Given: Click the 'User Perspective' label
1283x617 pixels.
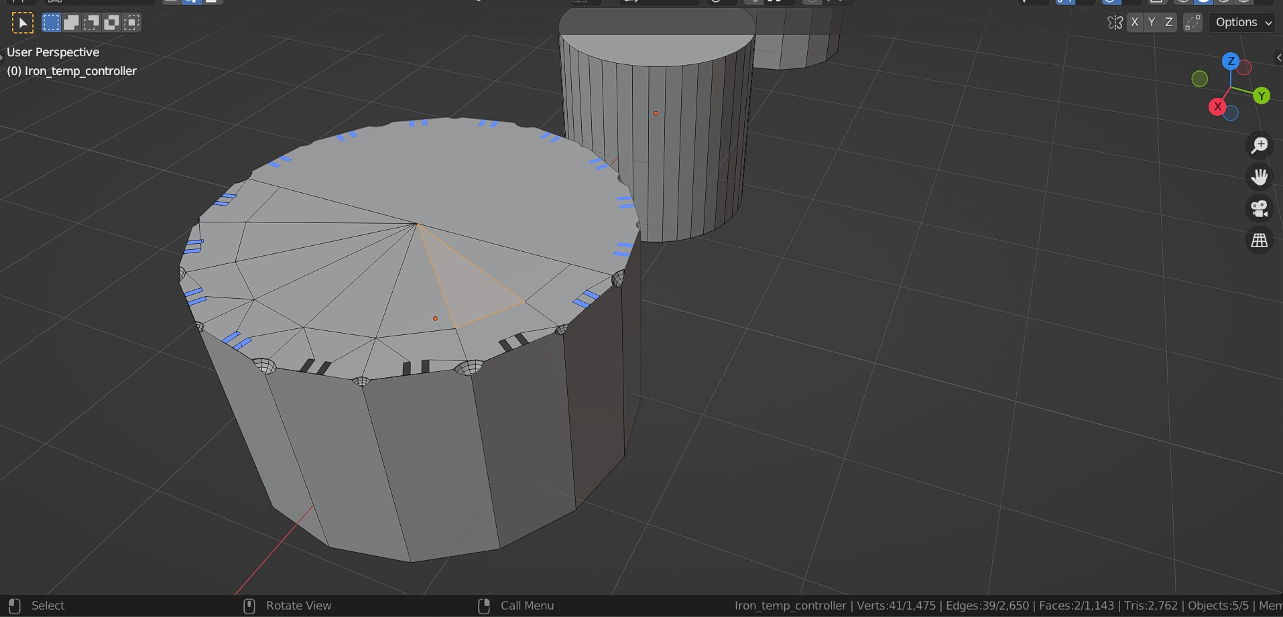Looking at the screenshot, I should pyautogui.click(x=53, y=52).
